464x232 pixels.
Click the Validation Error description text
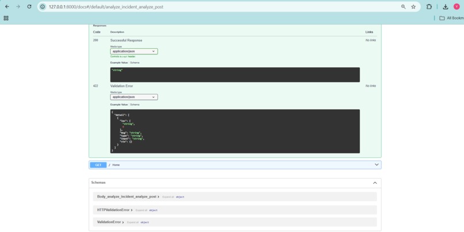tap(121, 86)
